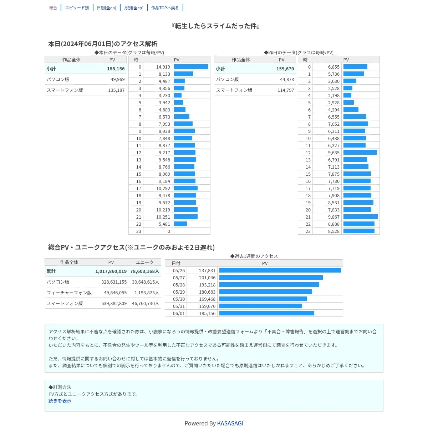Select today's パソコン版 value 49,969
The width and height of the screenshot is (428, 429).
coord(118,79)
